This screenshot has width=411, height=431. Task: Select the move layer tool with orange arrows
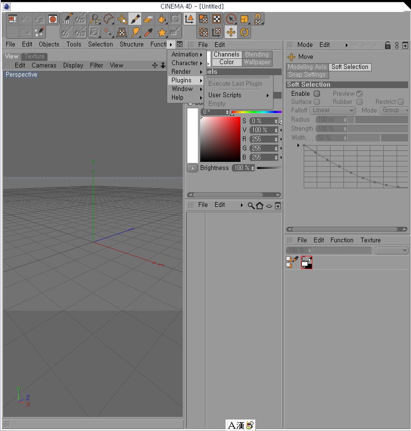coord(122,19)
